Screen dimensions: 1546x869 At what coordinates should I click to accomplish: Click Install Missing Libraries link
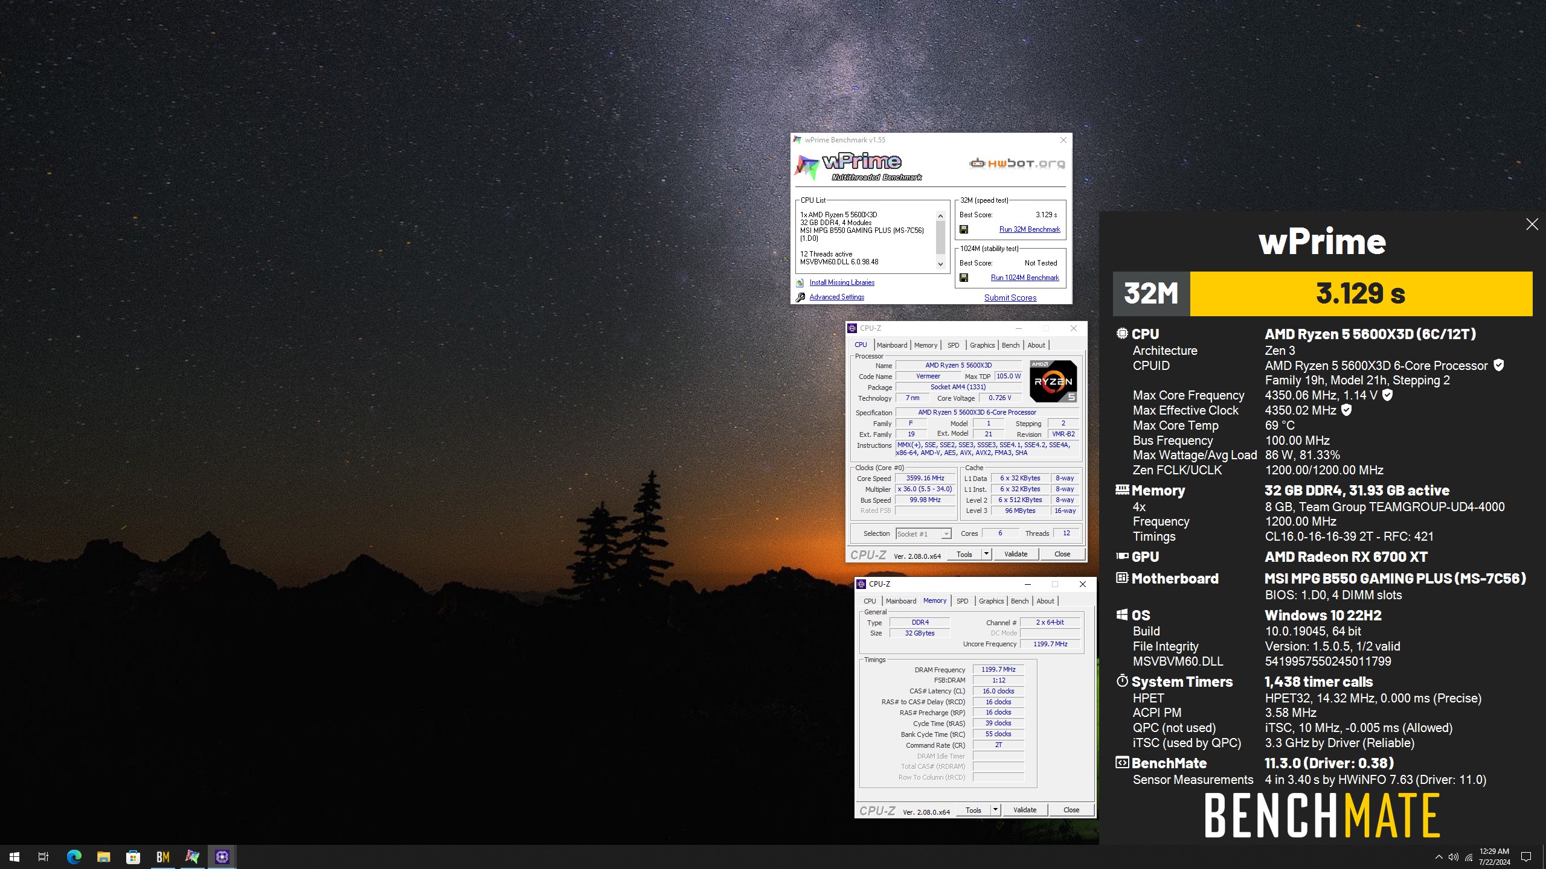pyautogui.click(x=842, y=282)
